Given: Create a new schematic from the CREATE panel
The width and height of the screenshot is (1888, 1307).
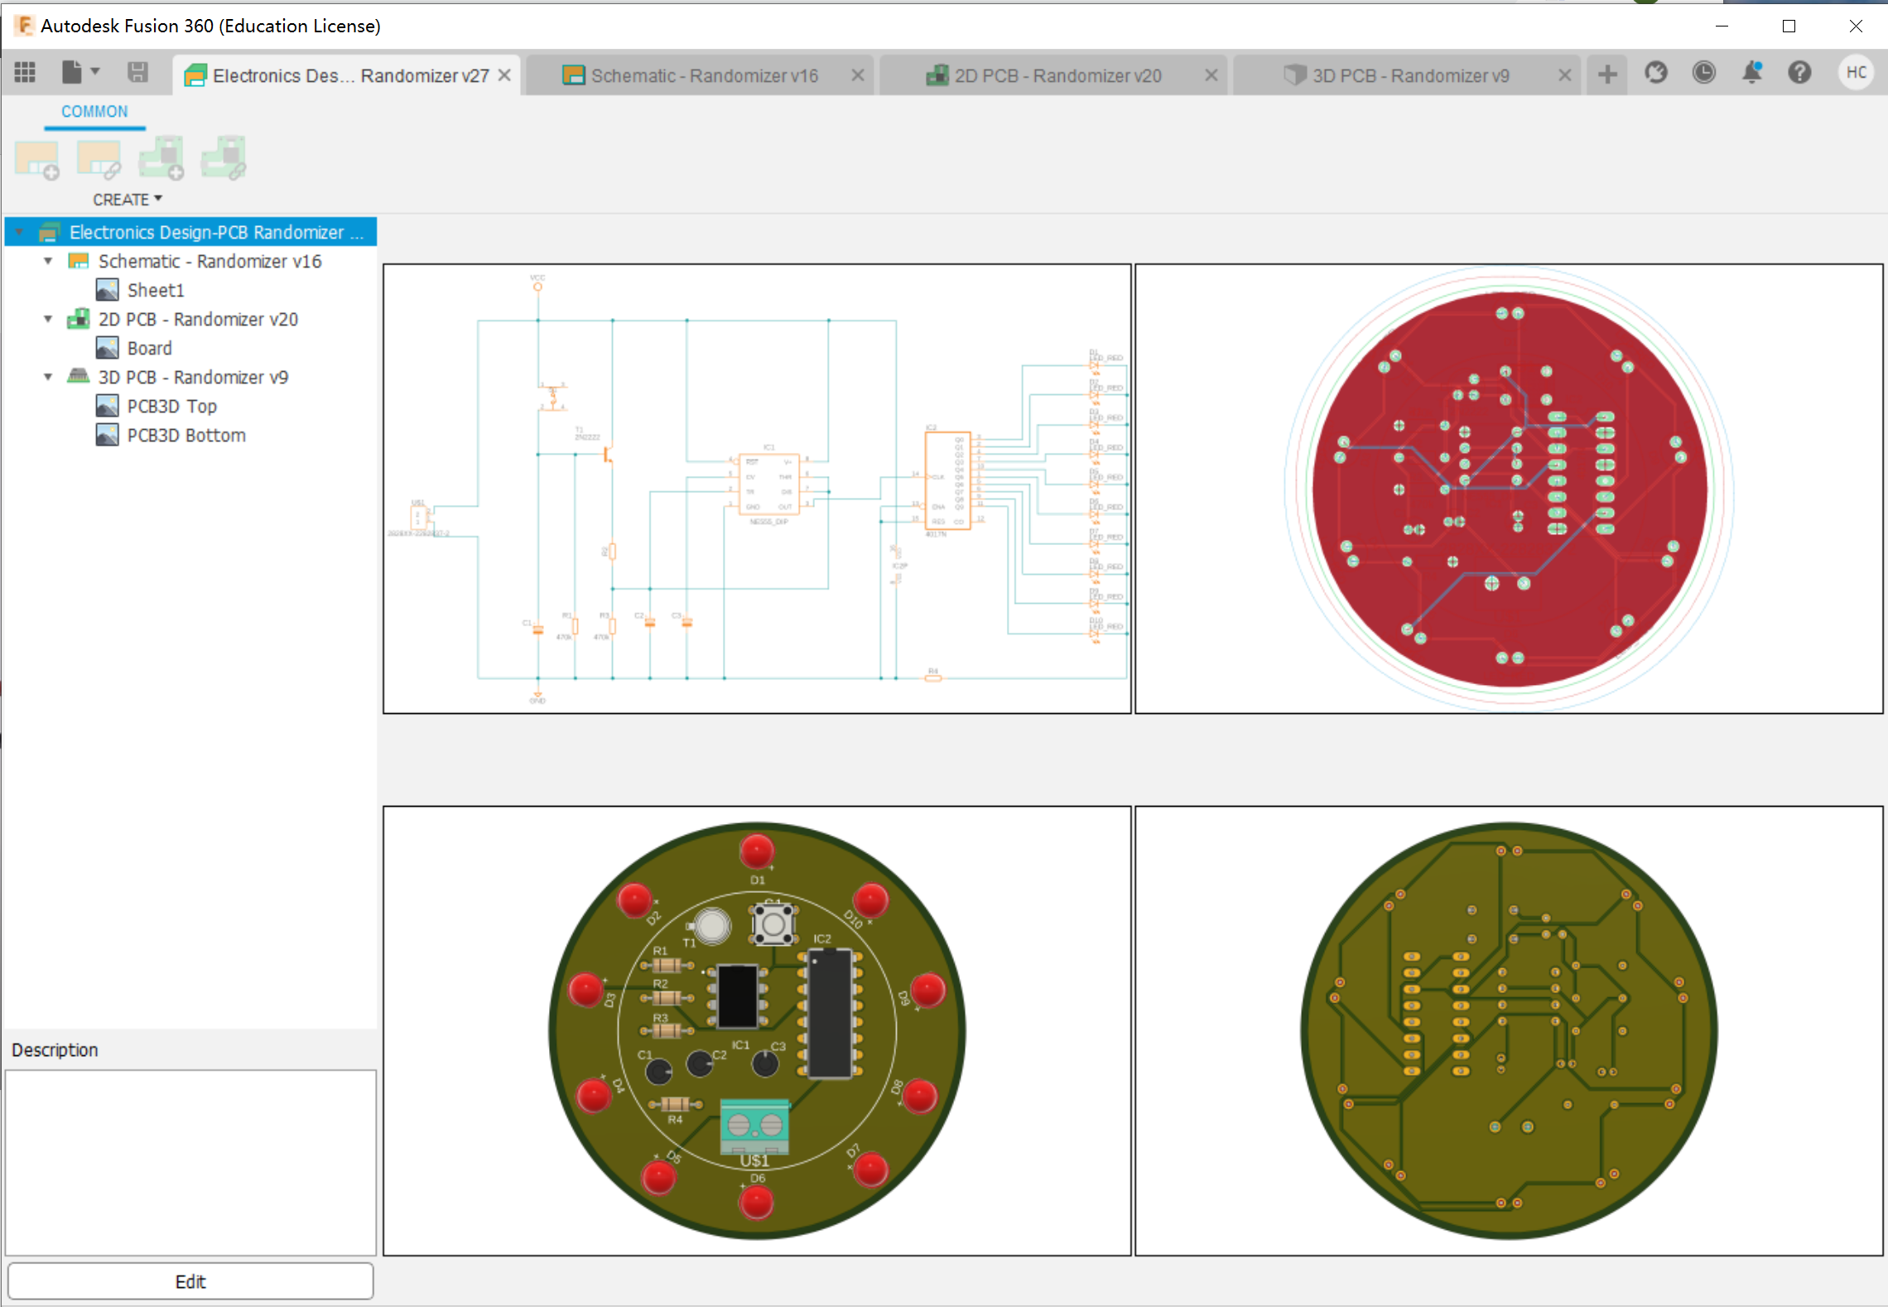Looking at the screenshot, I should tap(37, 157).
